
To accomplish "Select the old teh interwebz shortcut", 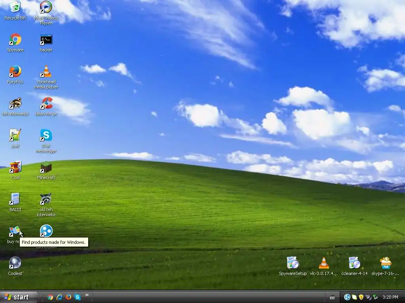I will tap(46, 205).
